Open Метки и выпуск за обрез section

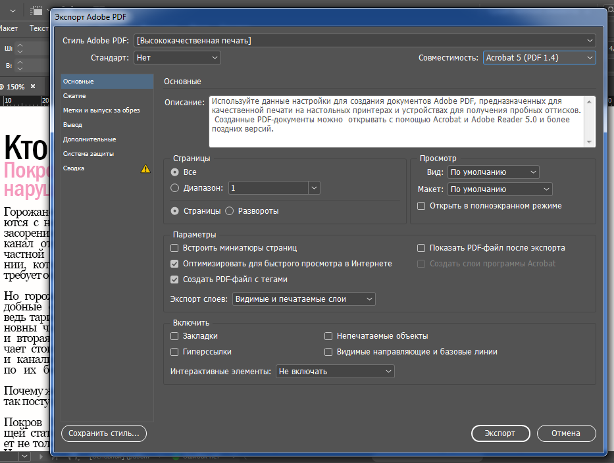(x=107, y=110)
